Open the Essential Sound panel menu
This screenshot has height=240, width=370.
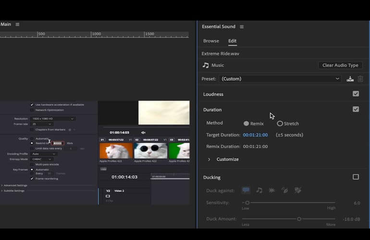pyautogui.click(x=242, y=27)
